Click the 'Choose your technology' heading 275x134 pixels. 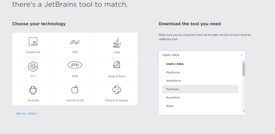pyautogui.click(x=39, y=24)
